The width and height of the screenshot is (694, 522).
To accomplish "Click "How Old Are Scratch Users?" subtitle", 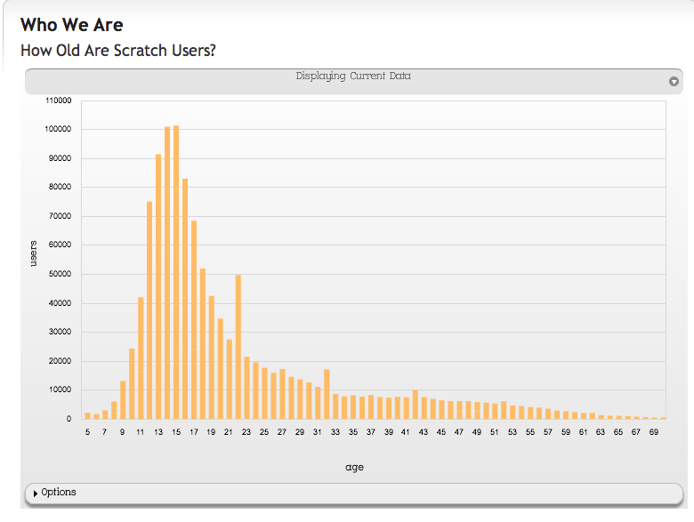I will click(117, 50).
